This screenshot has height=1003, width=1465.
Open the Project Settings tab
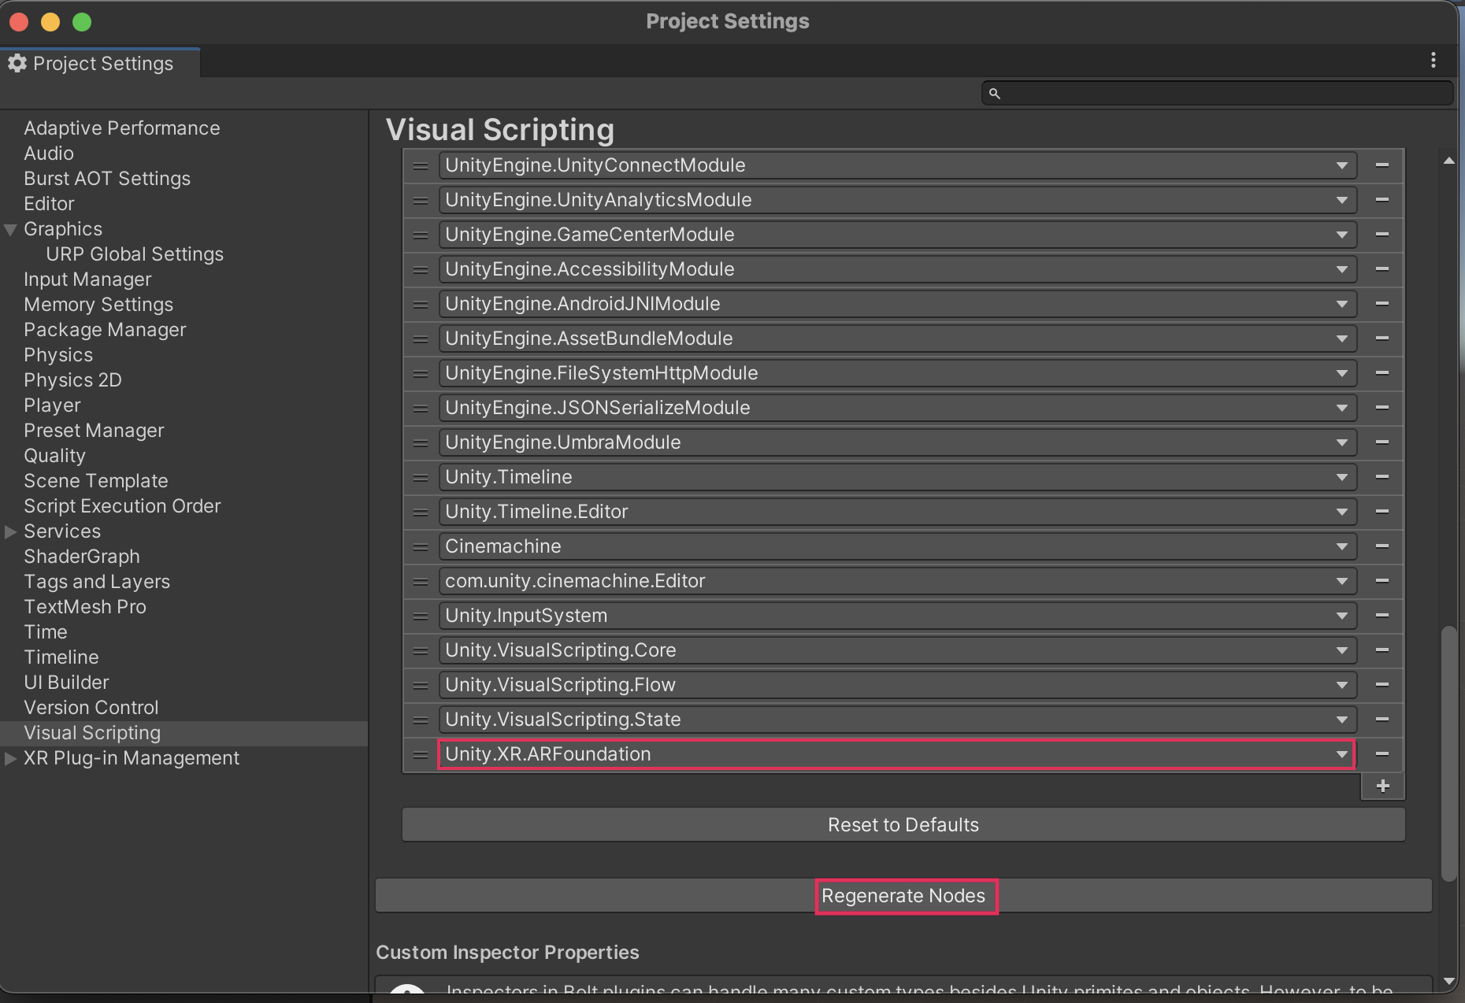pos(101,64)
